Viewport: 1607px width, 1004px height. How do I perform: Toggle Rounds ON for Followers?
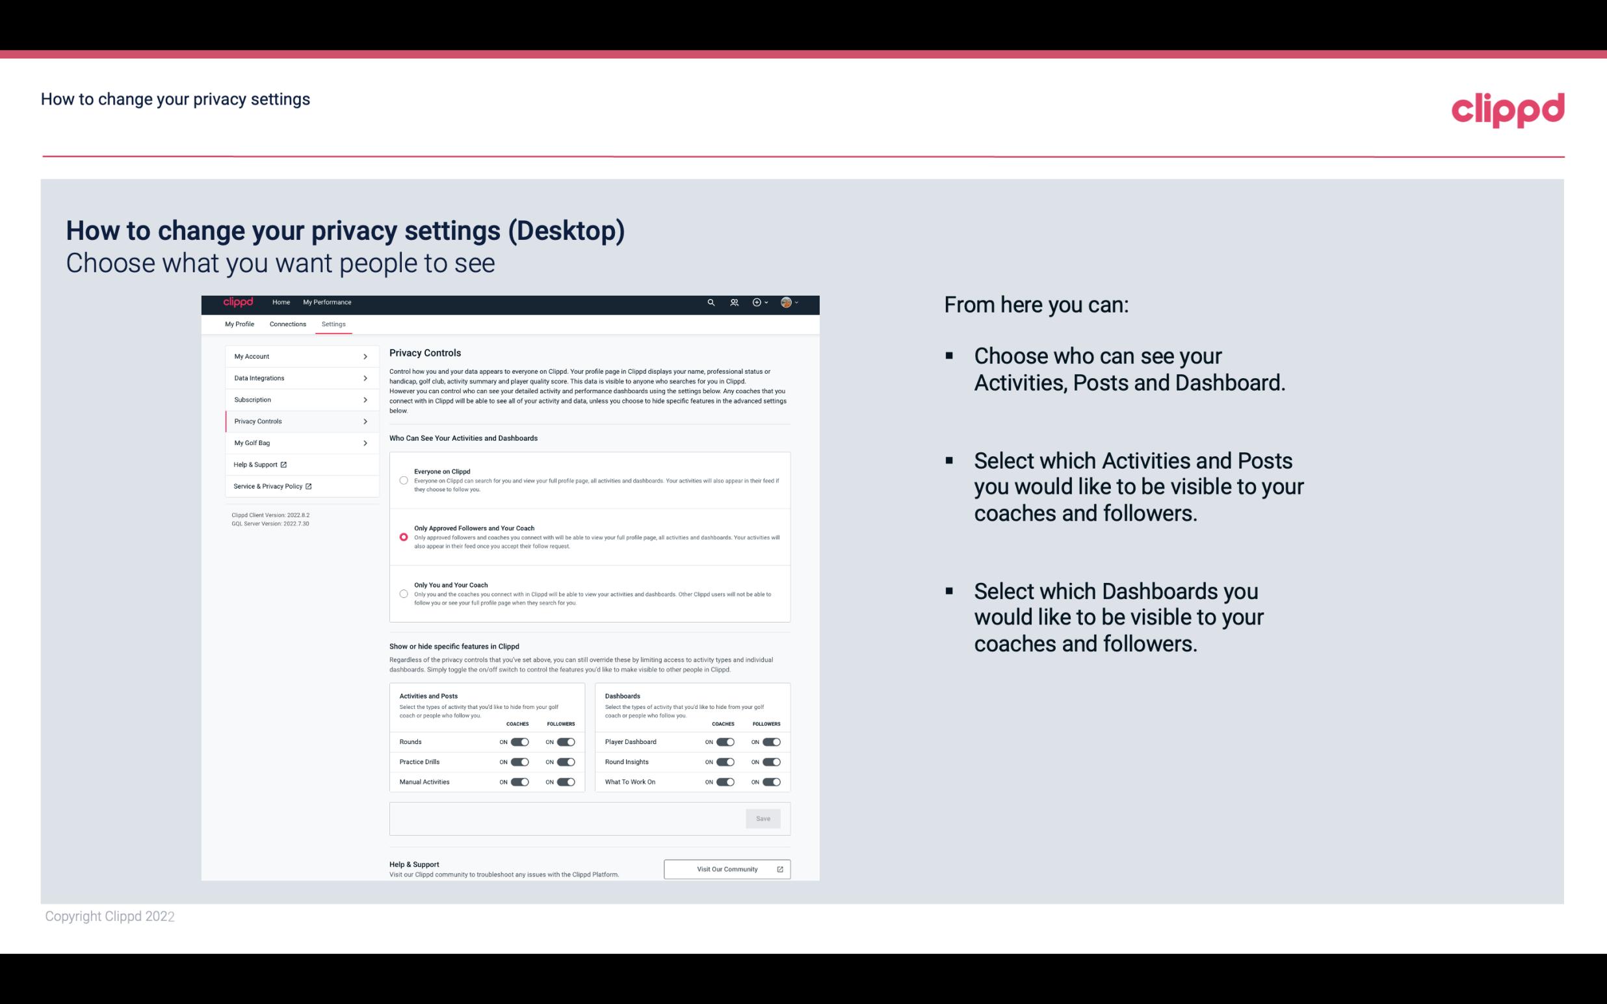564,741
